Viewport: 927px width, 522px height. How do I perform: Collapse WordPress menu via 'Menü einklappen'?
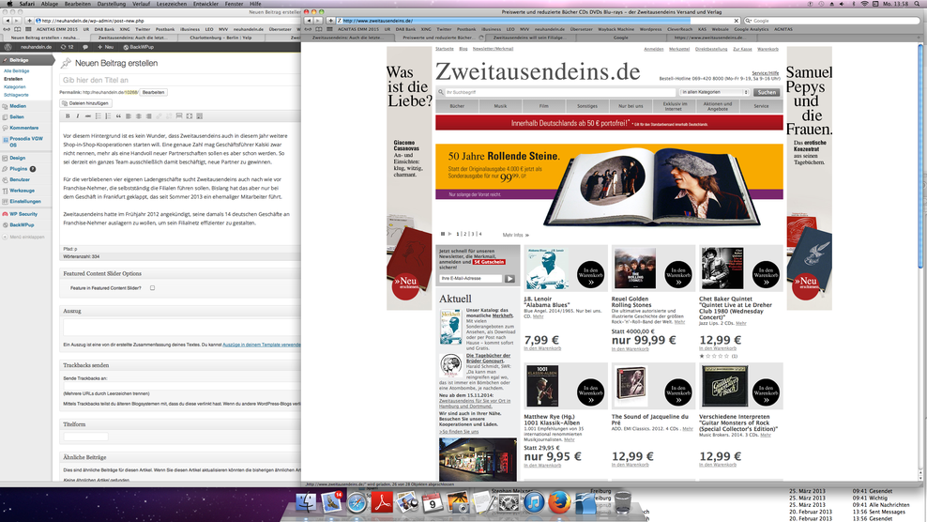click(23, 237)
